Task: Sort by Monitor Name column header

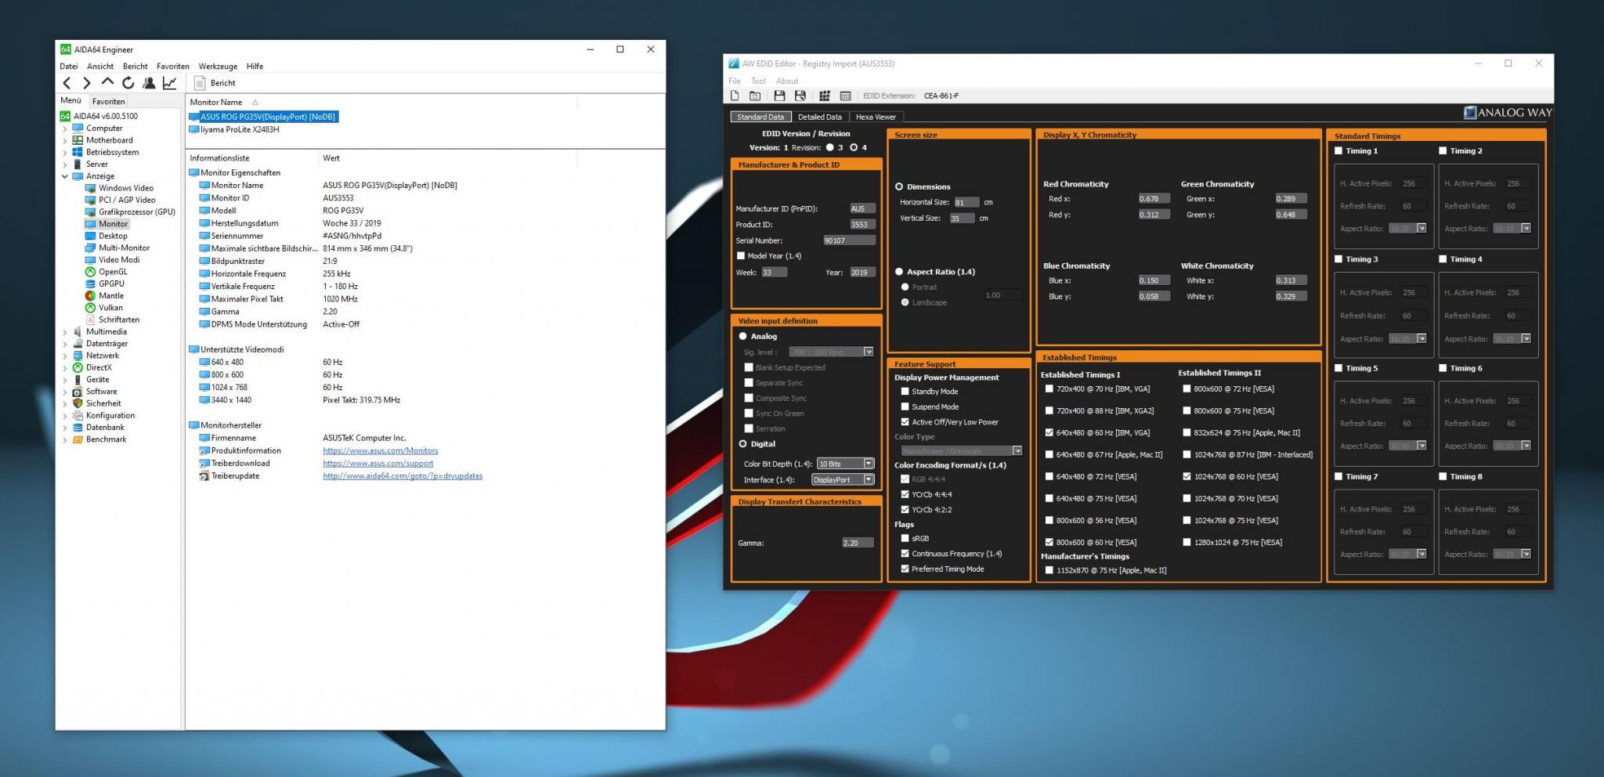Action: tap(216, 102)
